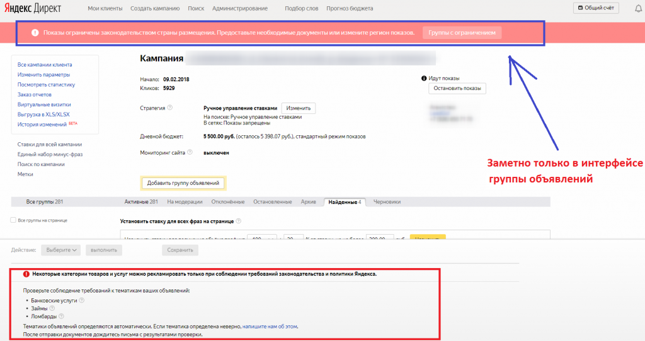Open the notifications bell icon
Screen dimensions: 645x341
pos(639,8)
